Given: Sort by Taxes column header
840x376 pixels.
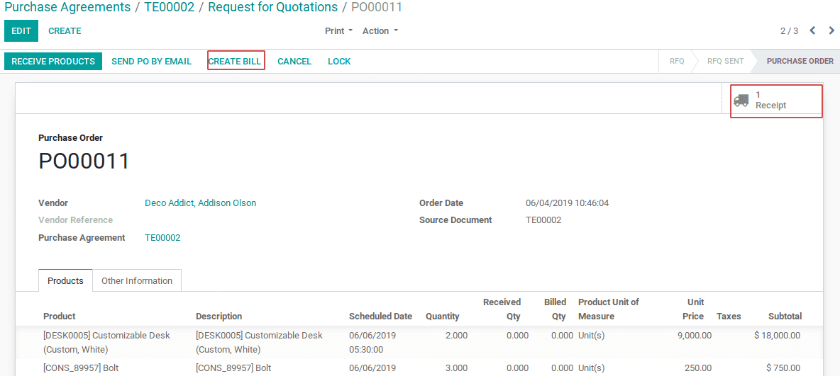Looking at the screenshot, I should pos(729,316).
